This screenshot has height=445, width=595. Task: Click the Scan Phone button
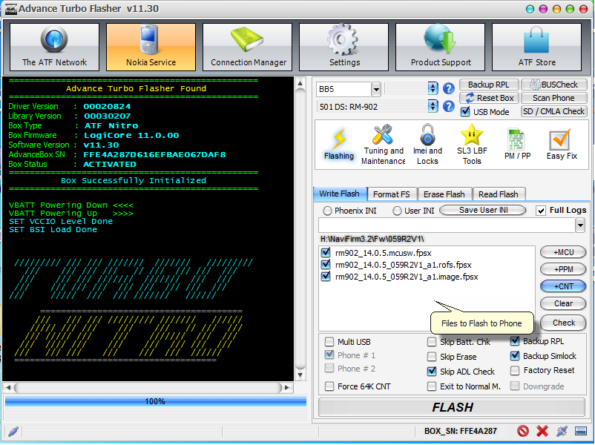554,98
